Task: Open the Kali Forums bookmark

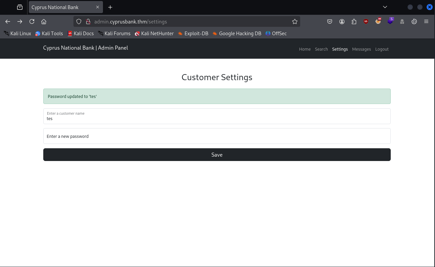Action: [114, 34]
